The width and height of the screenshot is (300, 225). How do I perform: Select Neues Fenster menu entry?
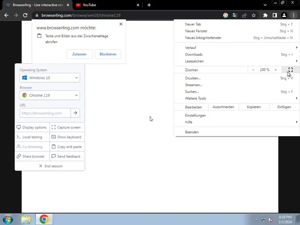coord(237,31)
